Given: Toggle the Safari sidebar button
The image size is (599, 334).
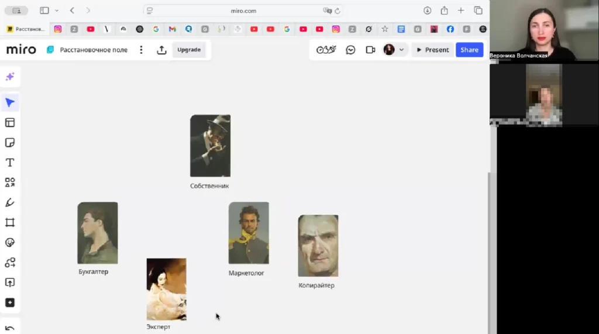Looking at the screenshot, I should point(44,11).
